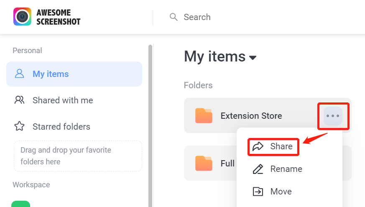Click the Extension Store folder icon
The height and width of the screenshot is (207, 365).
[x=204, y=115]
